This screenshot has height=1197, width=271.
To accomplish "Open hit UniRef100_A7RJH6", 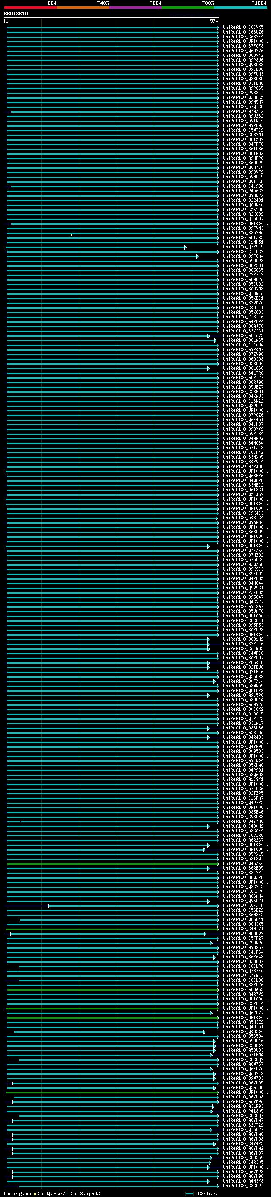I will click(243, 467).
